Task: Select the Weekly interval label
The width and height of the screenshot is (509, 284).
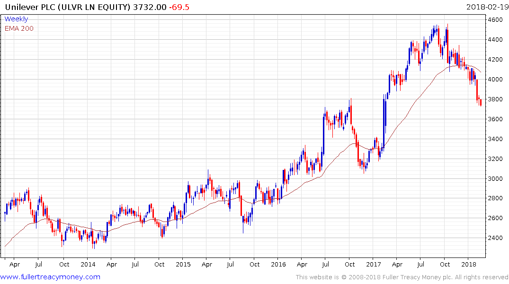Action: point(16,19)
